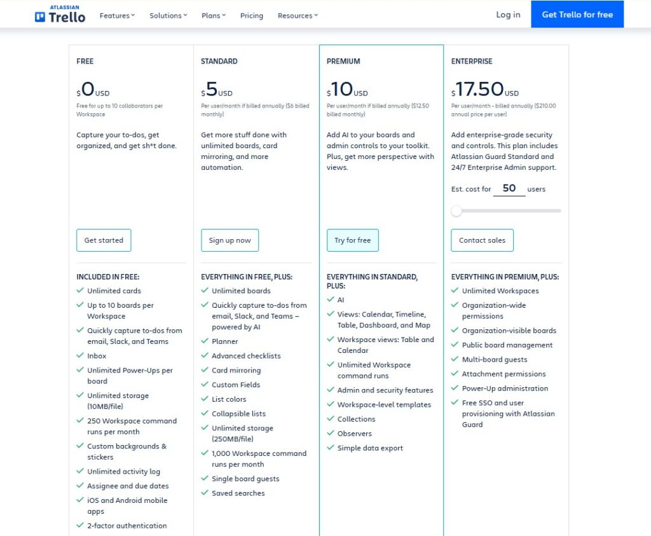Image resolution: width=651 pixels, height=536 pixels.
Task: Click the Log in link
Action: click(507, 15)
